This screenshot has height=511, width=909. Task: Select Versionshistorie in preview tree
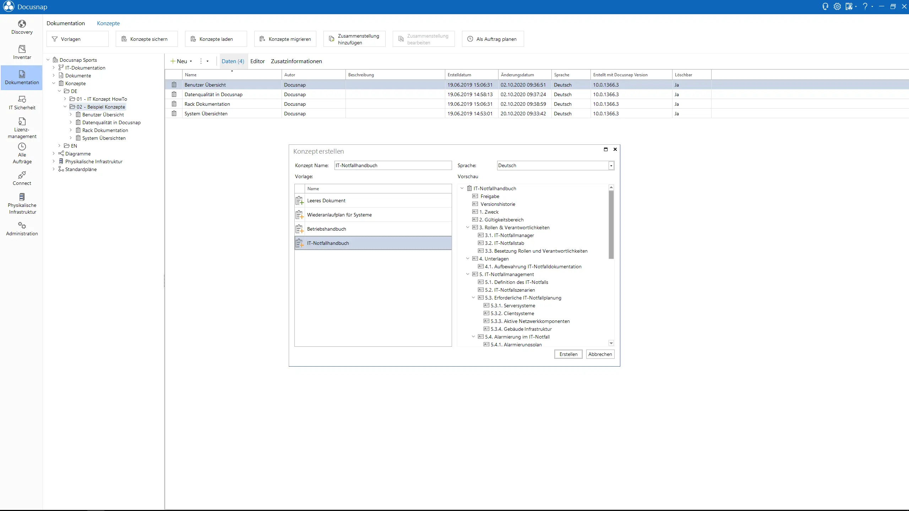click(x=498, y=204)
